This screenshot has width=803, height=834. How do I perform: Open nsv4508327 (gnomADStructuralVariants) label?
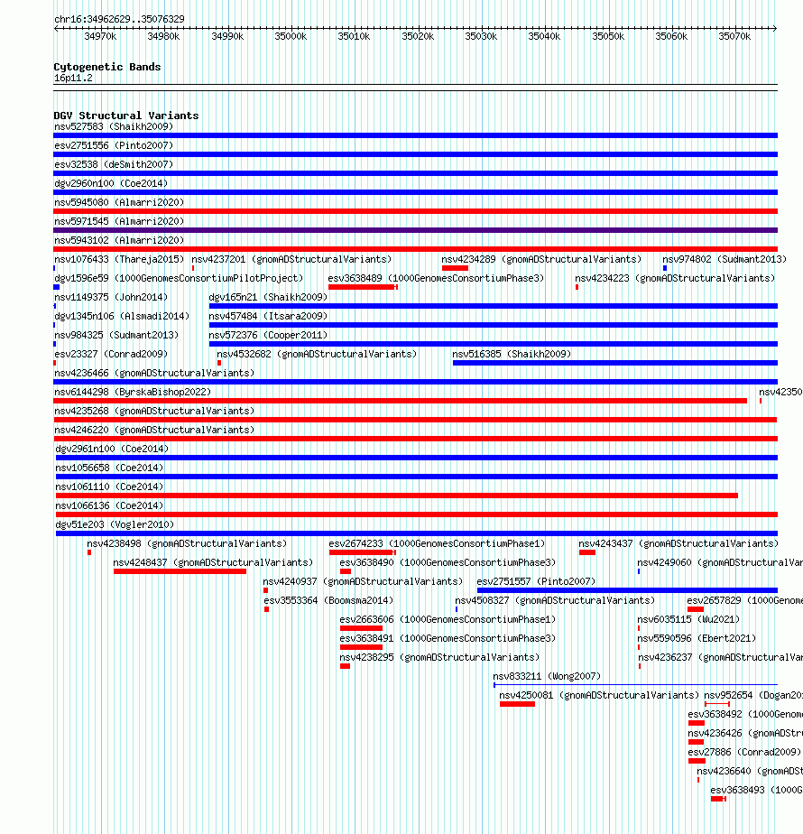[x=555, y=600]
